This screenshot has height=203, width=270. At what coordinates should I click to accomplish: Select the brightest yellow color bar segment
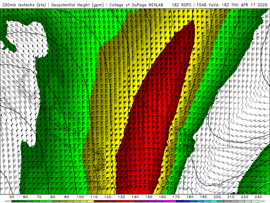click(90, 201)
